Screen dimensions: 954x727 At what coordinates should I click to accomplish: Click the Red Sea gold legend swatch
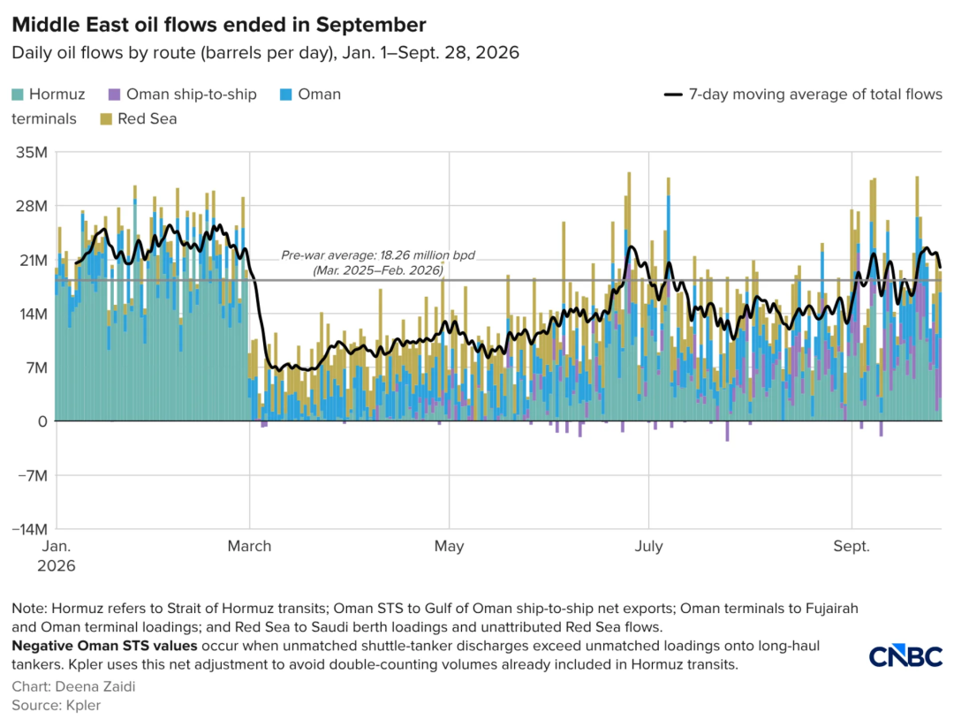[106, 119]
